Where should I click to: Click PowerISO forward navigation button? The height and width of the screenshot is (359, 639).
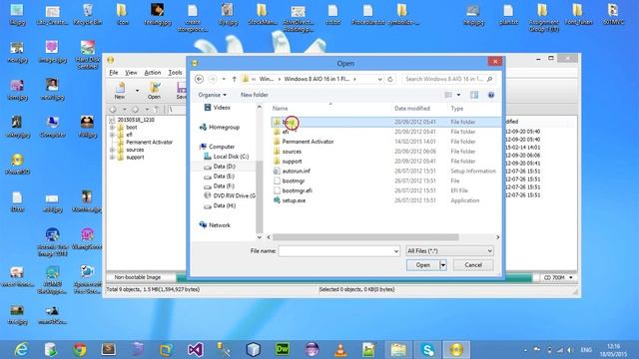[136, 110]
